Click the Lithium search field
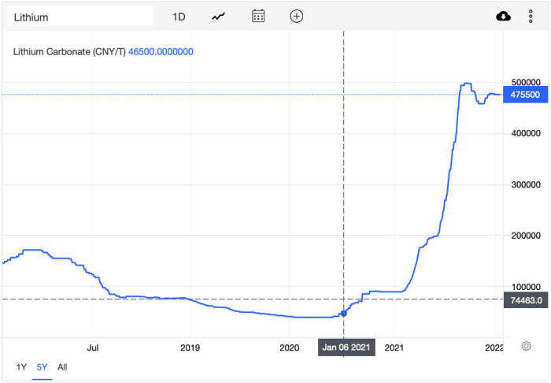This screenshot has width=551, height=383. click(80, 17)
